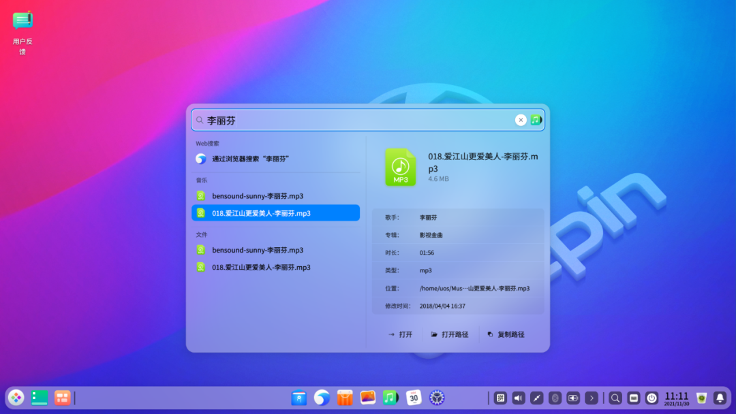Click the 4.6 MB file size text
This screenshot has height=414, width=736.
click(438, 179)
